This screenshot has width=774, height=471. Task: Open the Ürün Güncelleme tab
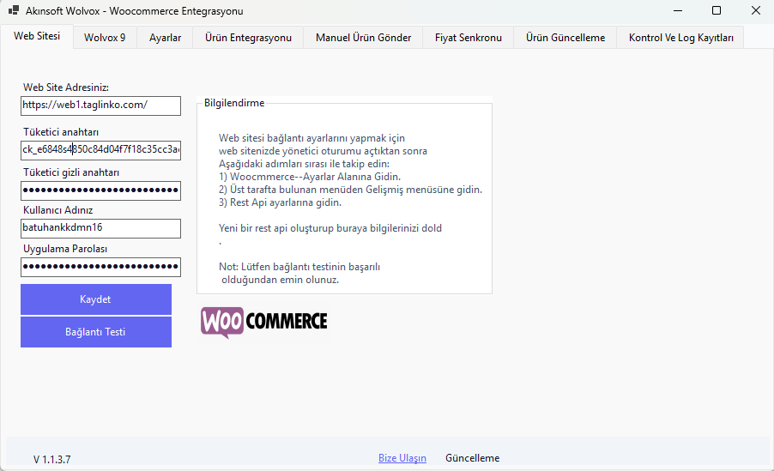(x=565, y=38)
